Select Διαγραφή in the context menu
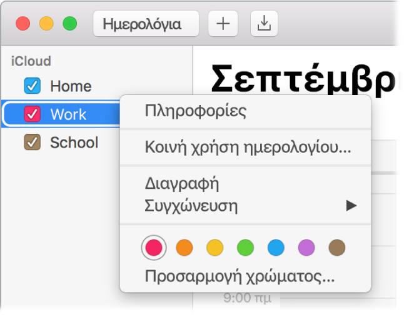Viewport: 404px width, 317px height. point(181,184)
